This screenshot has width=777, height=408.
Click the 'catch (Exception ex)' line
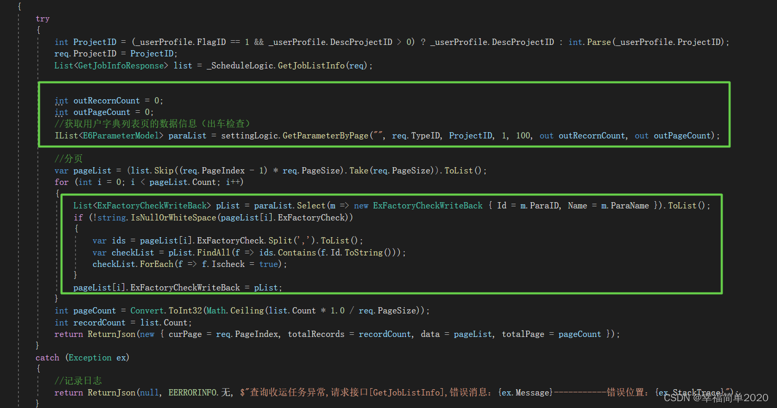(82, 358)
